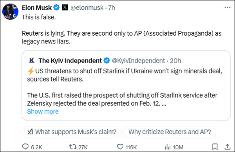This screenshot has width=235, height=152.
Task: Click the reply bubble icon
Action: coord(25,147)
